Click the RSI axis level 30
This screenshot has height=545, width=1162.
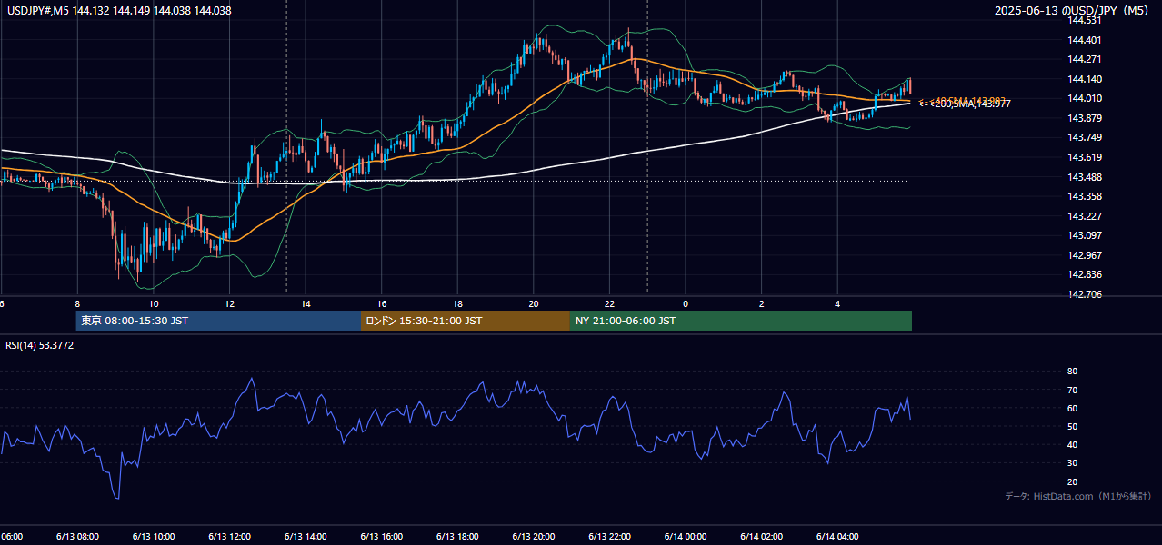pos(1072,463)
